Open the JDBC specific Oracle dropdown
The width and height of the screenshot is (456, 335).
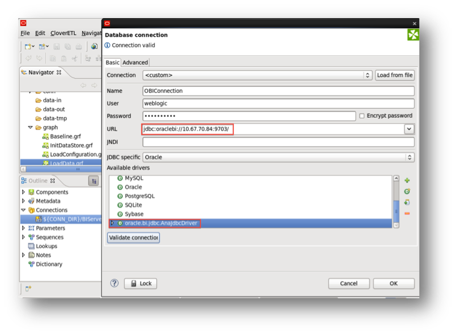[x=279, y=157]
